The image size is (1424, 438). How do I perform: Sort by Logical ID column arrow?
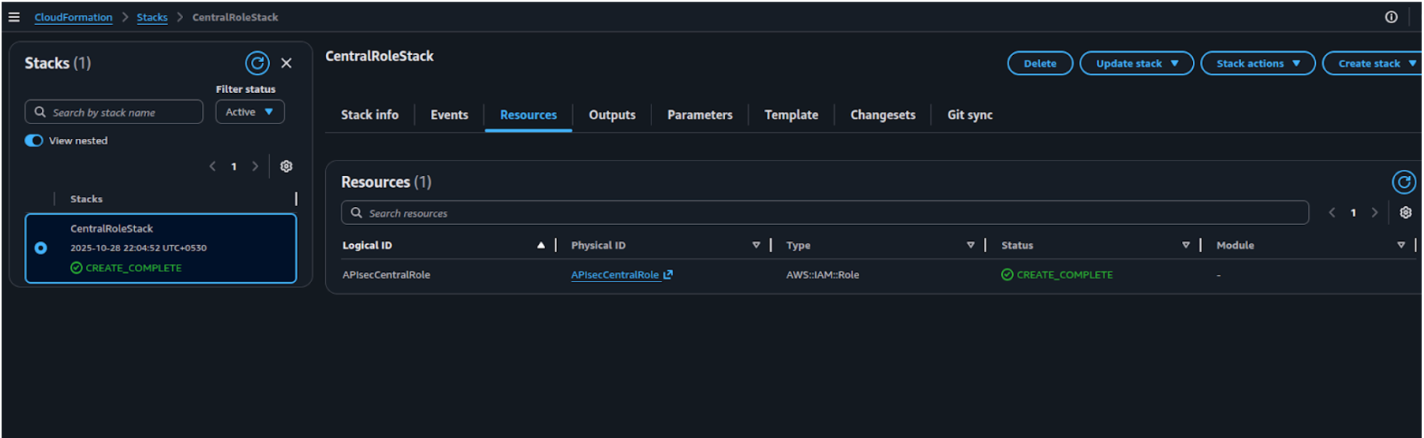tap(541, 245)
